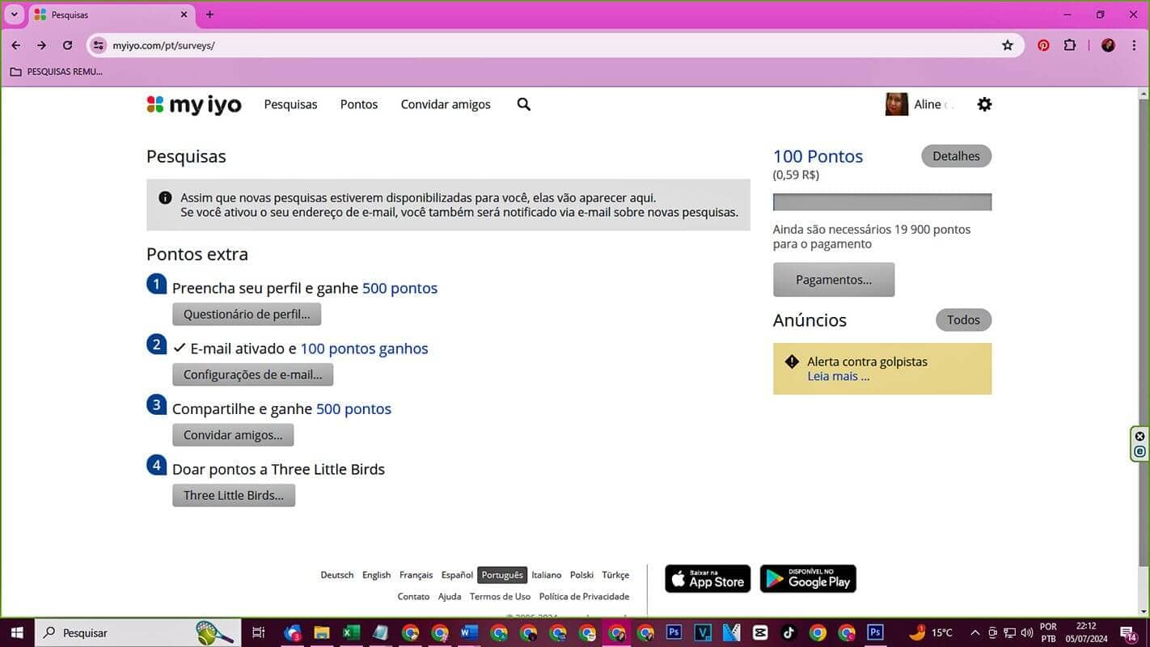Open the tab search dropdown arrow
Viewport: 1150px width, 647px height.
pos(14,15)
